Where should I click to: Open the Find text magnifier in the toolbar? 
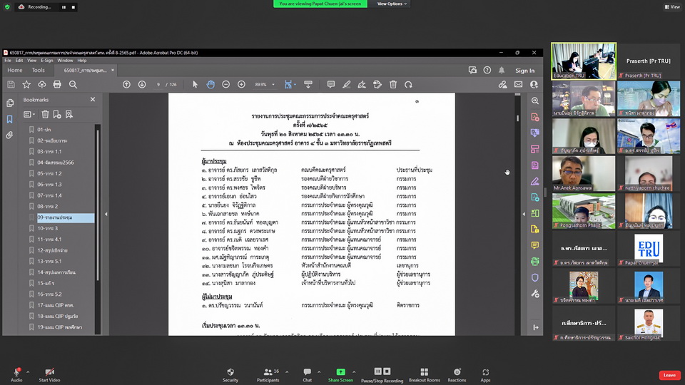(x=73, y=85)
